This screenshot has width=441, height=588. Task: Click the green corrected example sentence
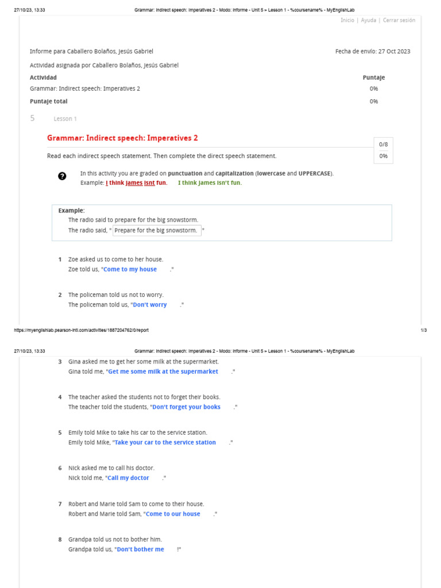(x=210, y=183)
